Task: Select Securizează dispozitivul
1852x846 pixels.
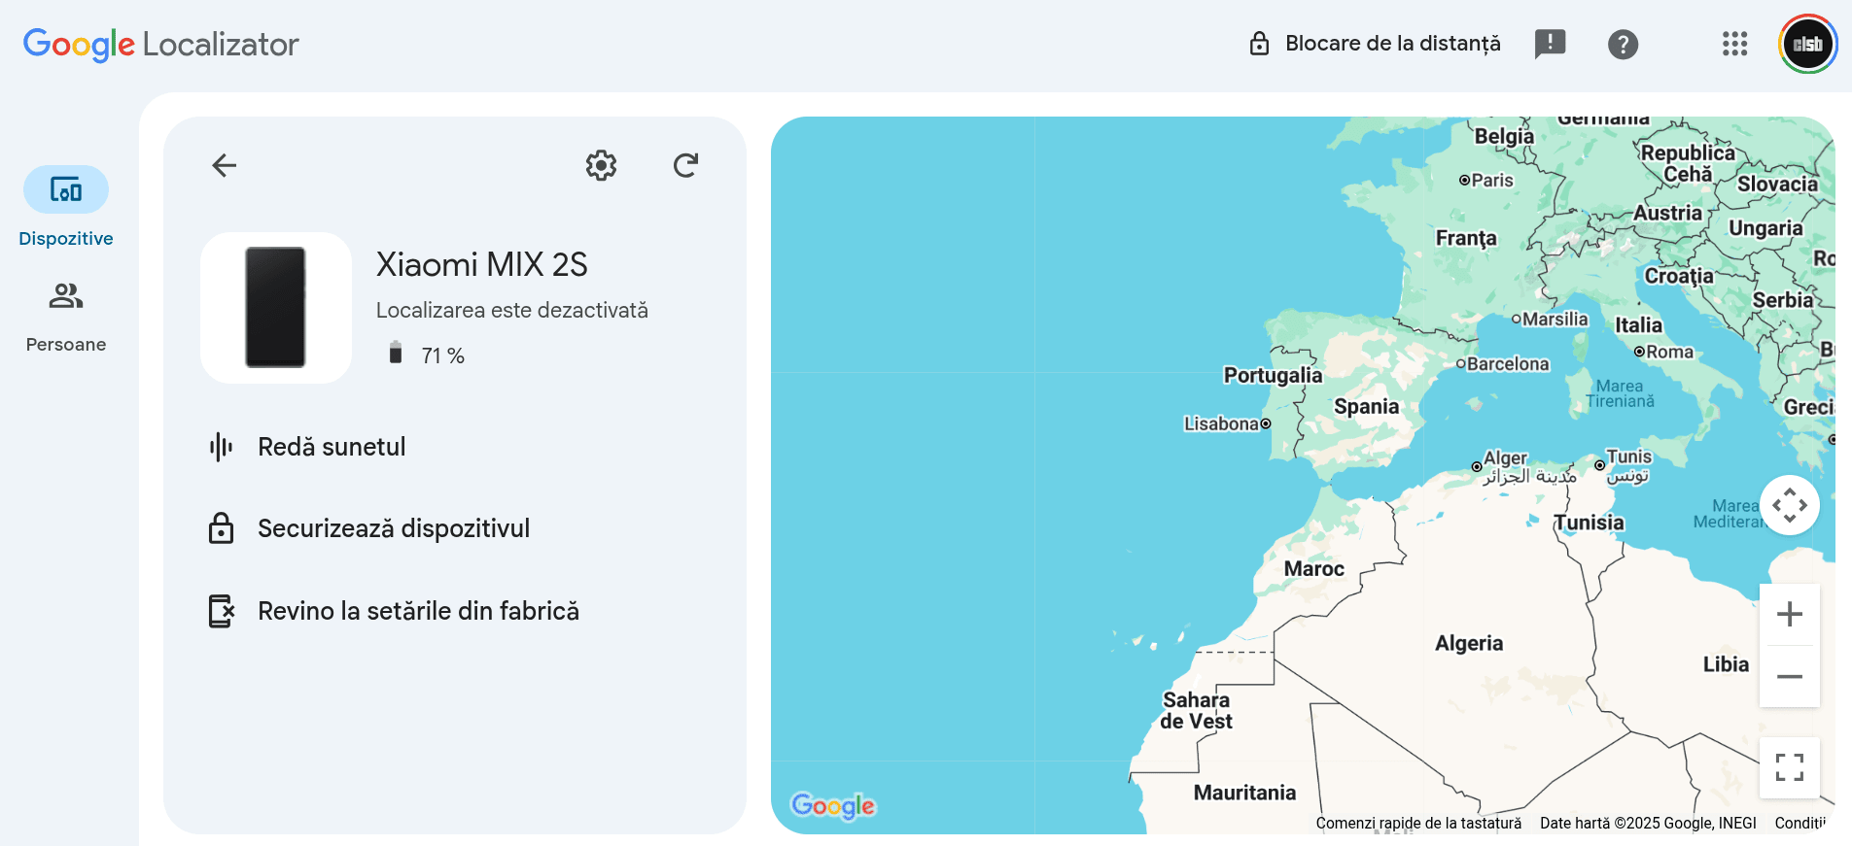Action: [393, 528]
